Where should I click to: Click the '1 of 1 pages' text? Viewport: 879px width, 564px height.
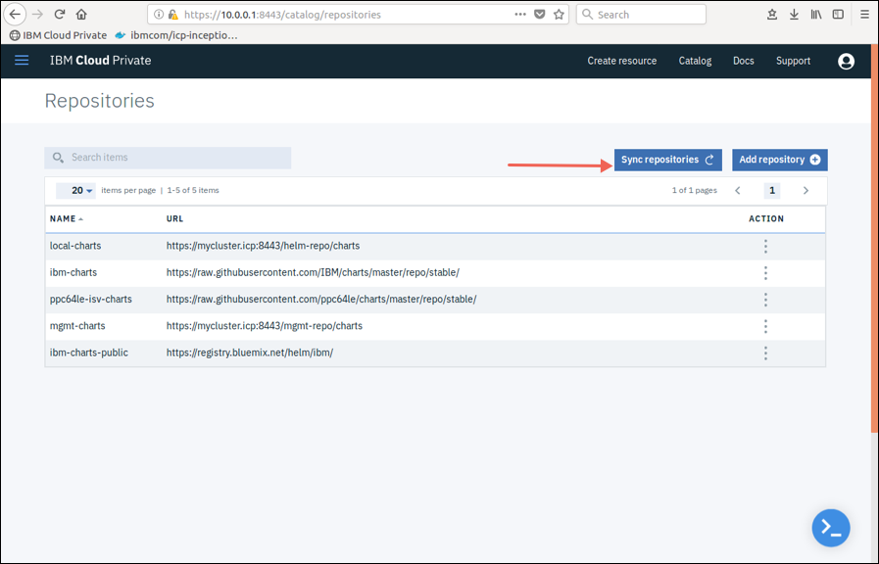[694, 190]
